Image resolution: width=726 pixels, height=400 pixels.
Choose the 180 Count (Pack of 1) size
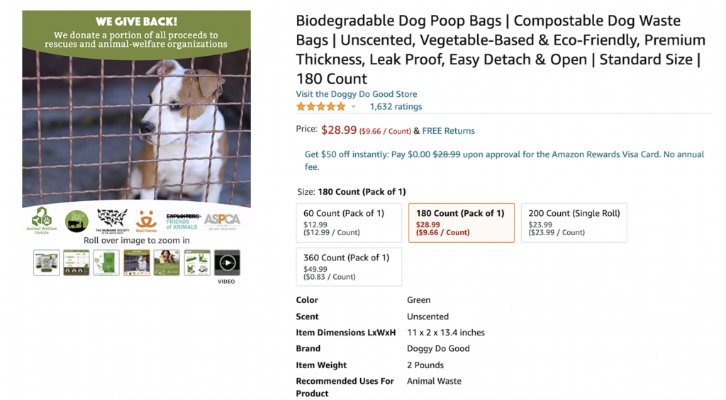(x=461, y=223)
